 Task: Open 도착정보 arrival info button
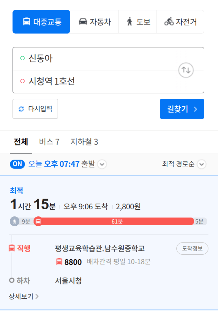point(192,248)
